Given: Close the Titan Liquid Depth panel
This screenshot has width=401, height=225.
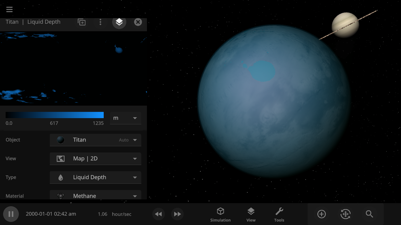Looking at the screenshot, I should pyautogui.click(x=138, y=22).
